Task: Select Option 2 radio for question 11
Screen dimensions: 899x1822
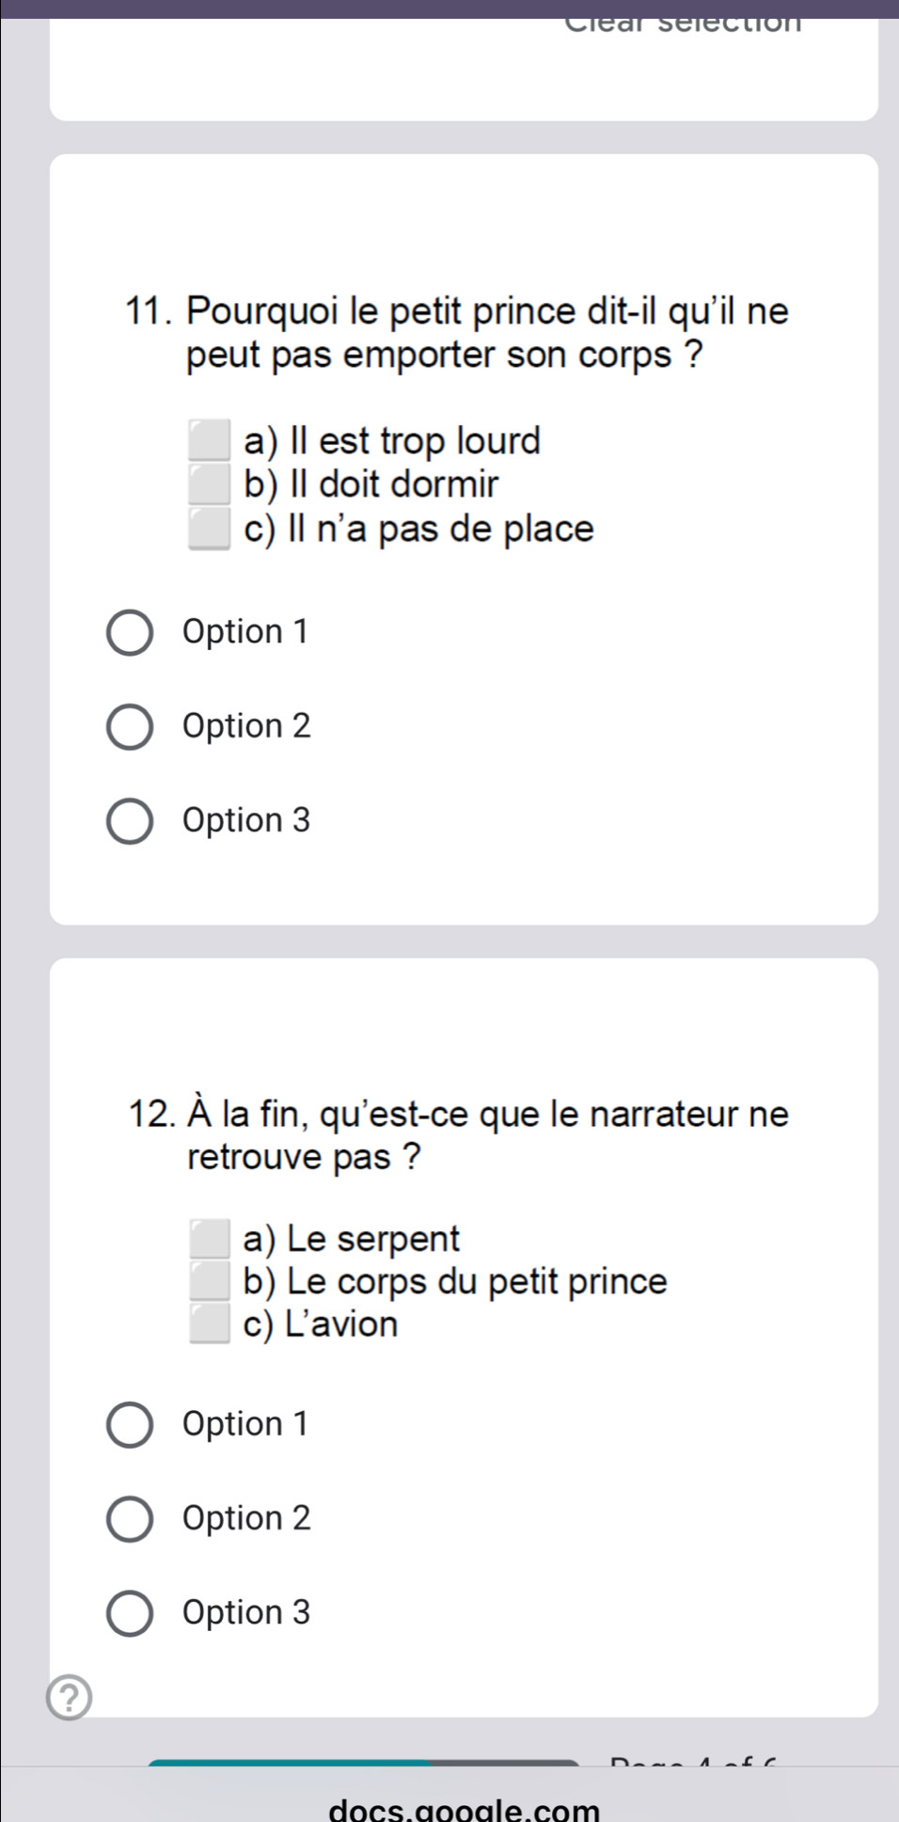Action: click(129, 727)
